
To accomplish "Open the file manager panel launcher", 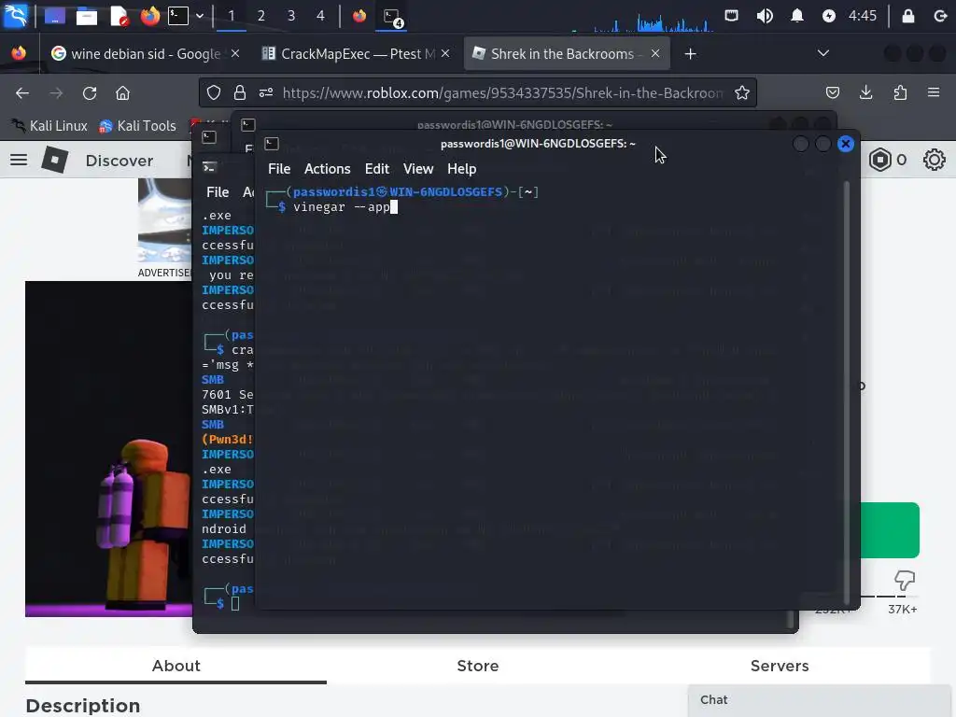I will [86, 15].
